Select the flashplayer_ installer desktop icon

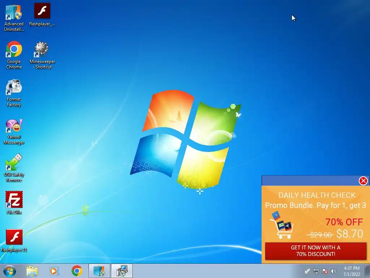[42, 14]
